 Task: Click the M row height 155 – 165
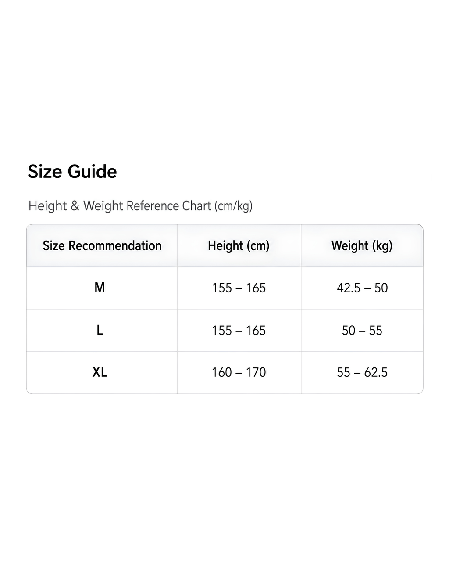(239, 288)
